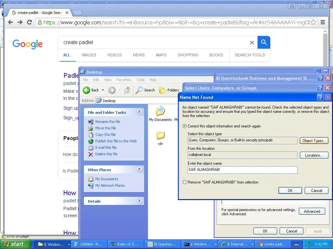Viewport: 333px width, 249px height.
Task: Expand the Details panel
Action: click(139, 200)
